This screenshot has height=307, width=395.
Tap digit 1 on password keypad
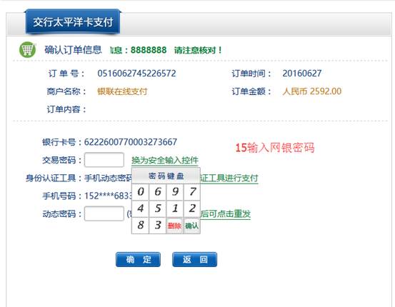coord(175,208)
